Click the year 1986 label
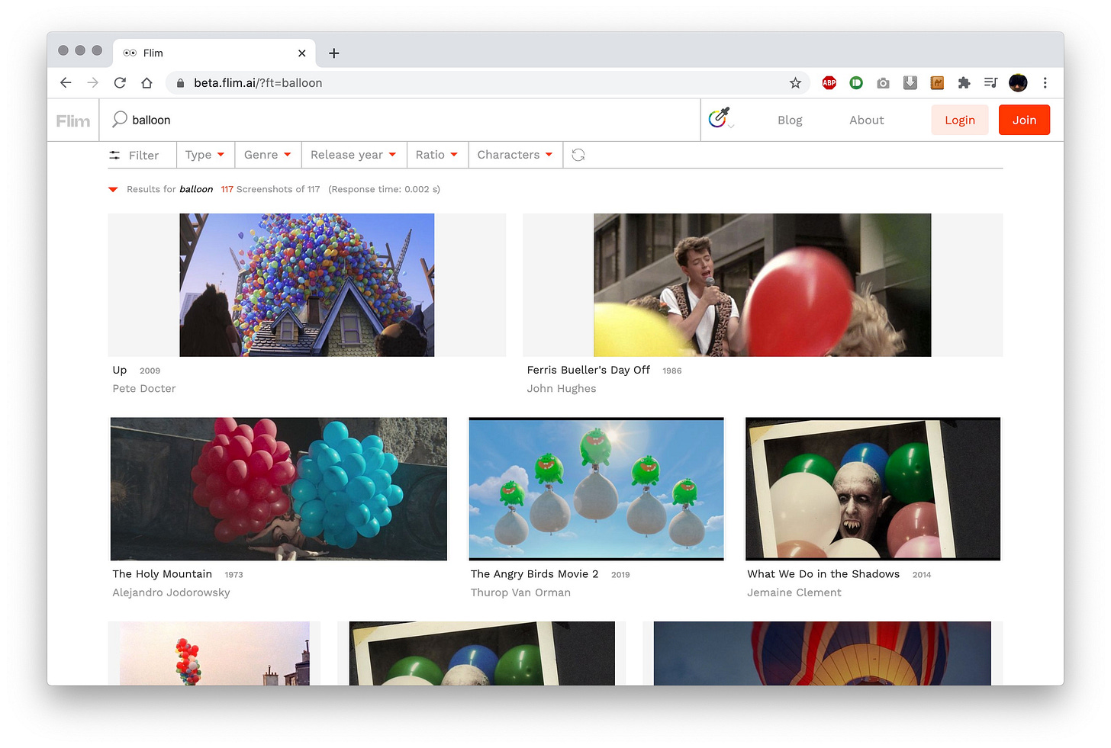The width and height of the screenshot is (1111, 748). click(672, 371)
